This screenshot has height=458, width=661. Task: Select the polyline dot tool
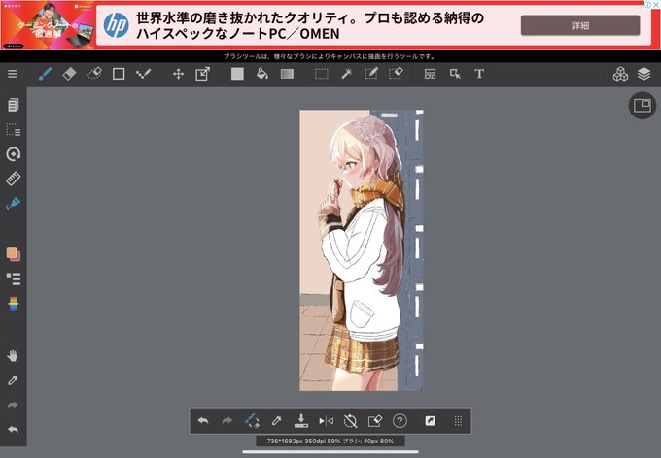point(143,74)
